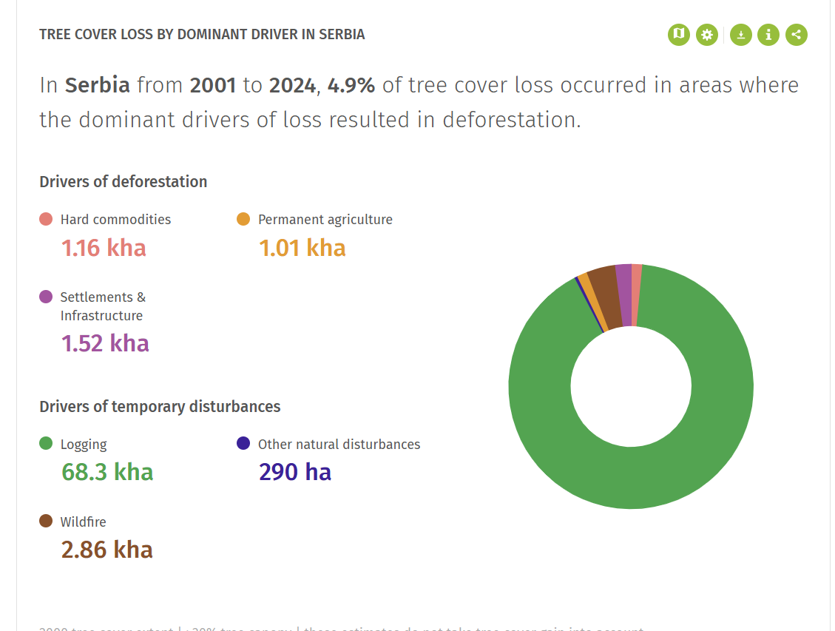
Task: Click the 290 ha natural disturbances value
Action: 294,472
